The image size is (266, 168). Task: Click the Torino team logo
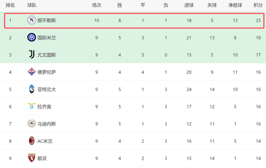(x=32, y=158)
